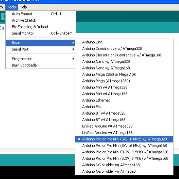Screen dimensions: 179x179
Task: Select Arduino Nano w/ ATmega168
Action: pos(124,68)
